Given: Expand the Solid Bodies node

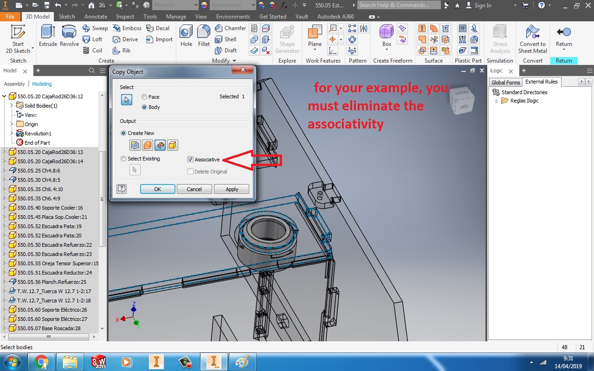Looking at the screenshot, I should [11, 105].
